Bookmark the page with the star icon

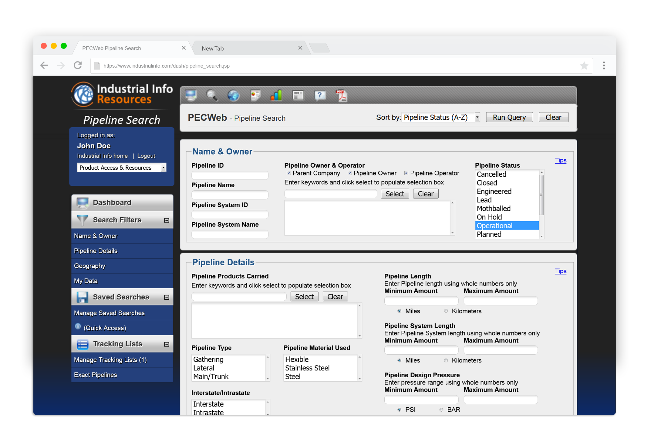pos(584,65)
